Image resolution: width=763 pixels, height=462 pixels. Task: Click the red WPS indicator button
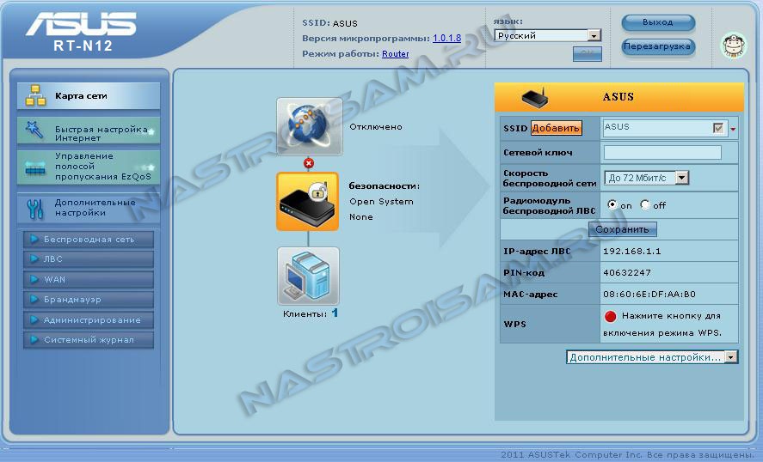coord(611,316)
